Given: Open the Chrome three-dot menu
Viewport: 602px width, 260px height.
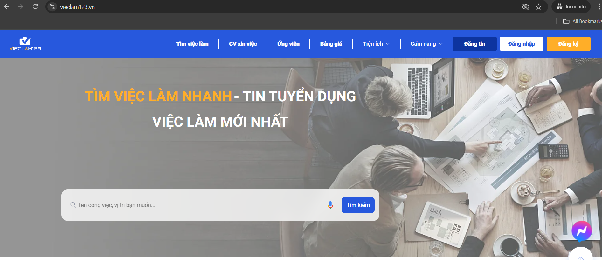Looking at the screenshot, I should point(599,7).
